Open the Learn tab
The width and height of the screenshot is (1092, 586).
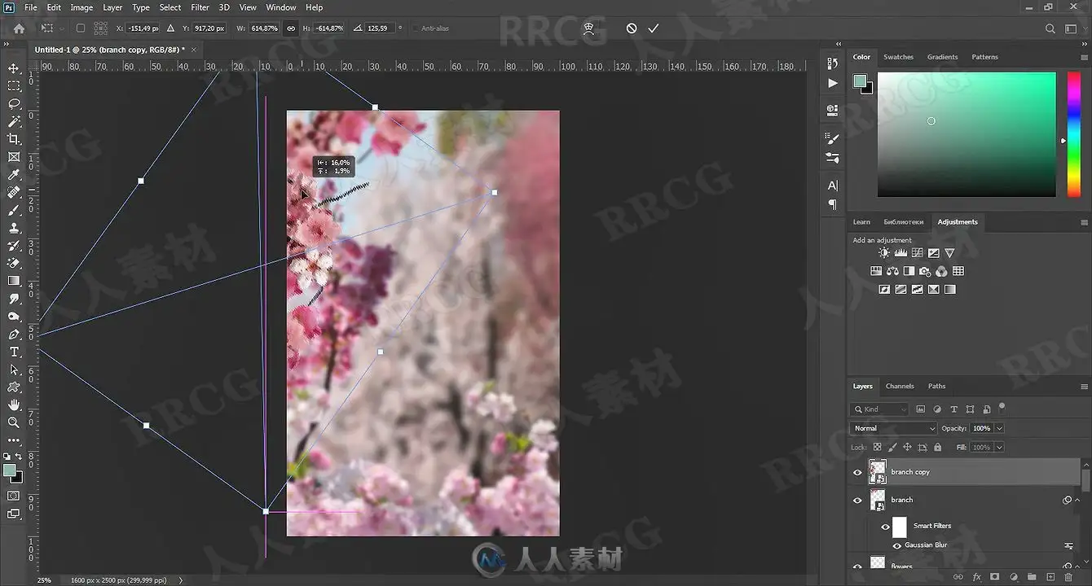coord(861,221)
